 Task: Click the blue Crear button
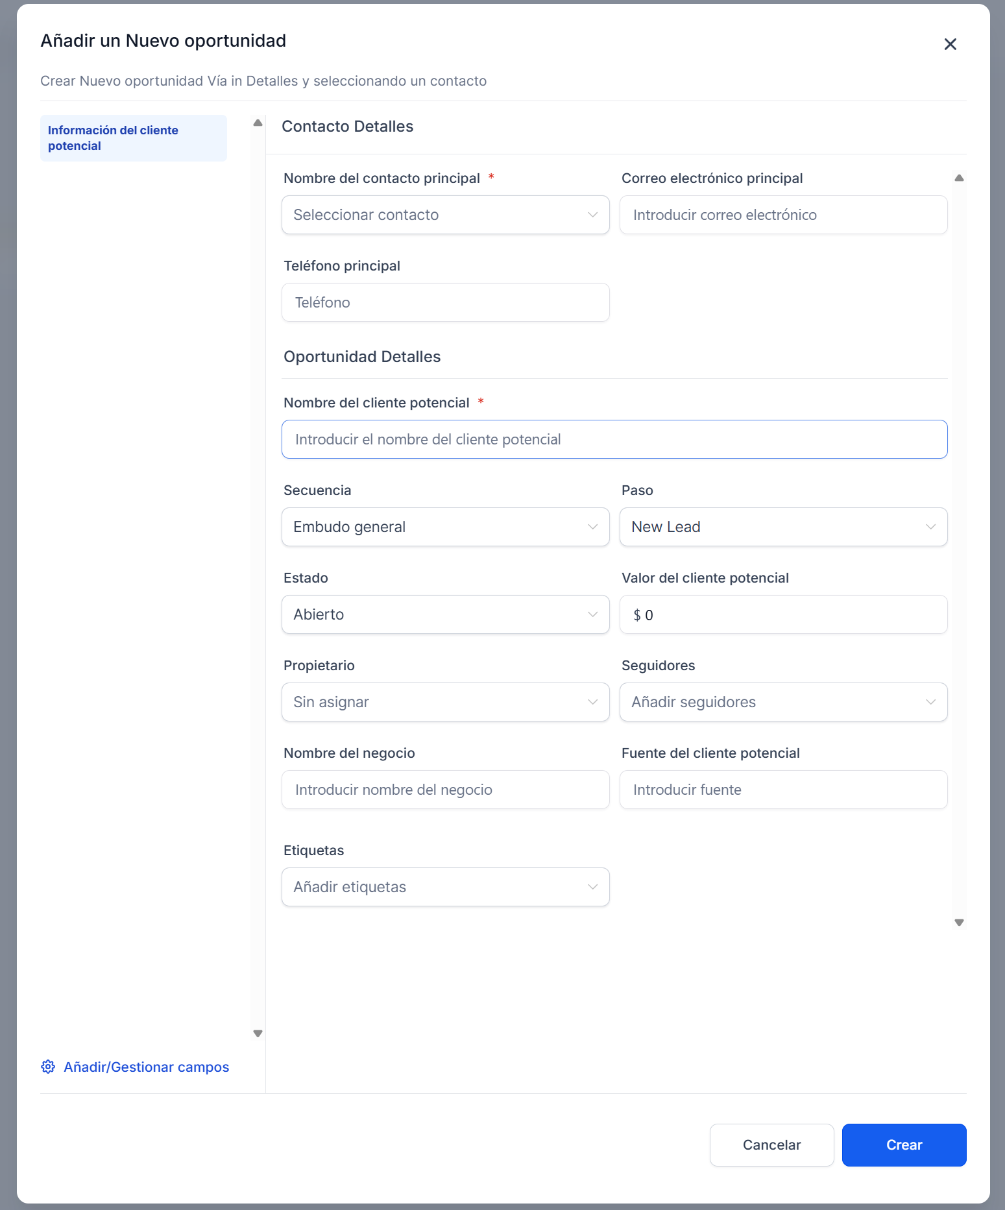coord(903,1144)
